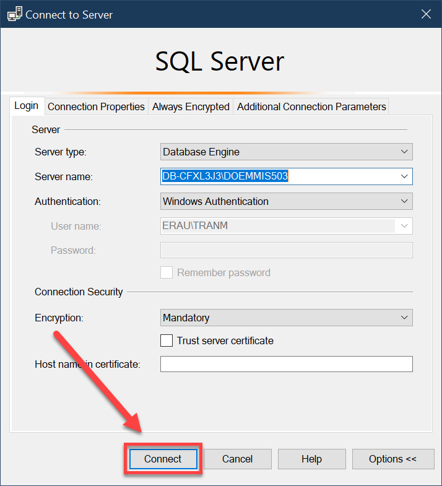442x486 pixels.
Task: Click the Authentication label
Action: (67, 201)
